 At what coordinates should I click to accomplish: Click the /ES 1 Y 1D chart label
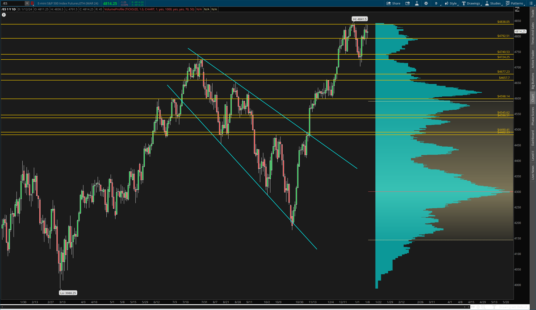click(8, 8)
